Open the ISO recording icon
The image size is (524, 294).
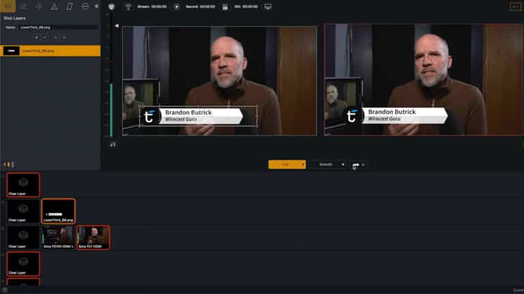tap(225, 7)
